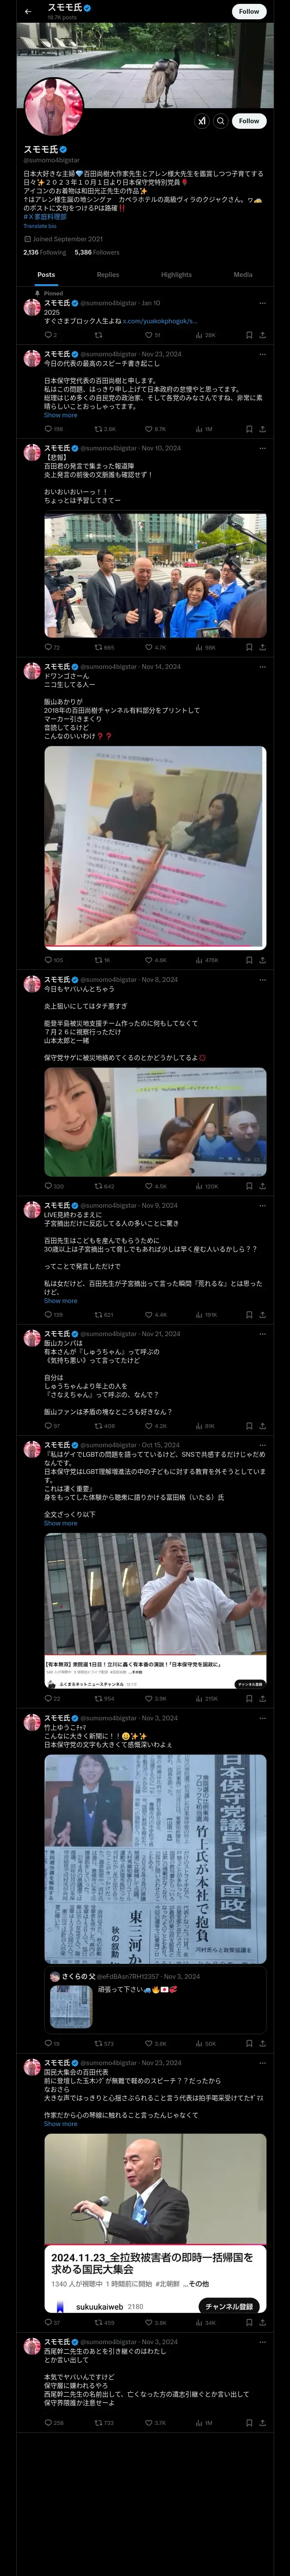The width and height of the screenshot is (290, 2576).
Task: Switch to the Replies tab
Action: point(108,274)
